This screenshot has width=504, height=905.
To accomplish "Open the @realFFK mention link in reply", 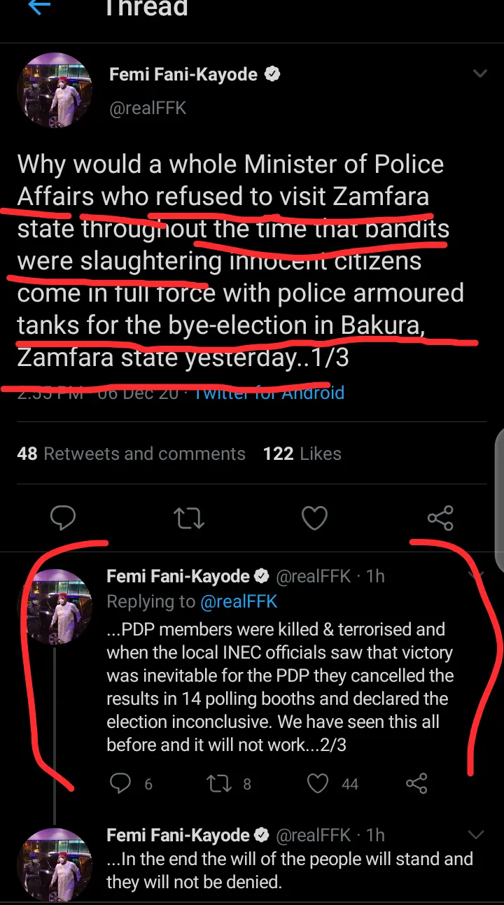I will point(239,601).
